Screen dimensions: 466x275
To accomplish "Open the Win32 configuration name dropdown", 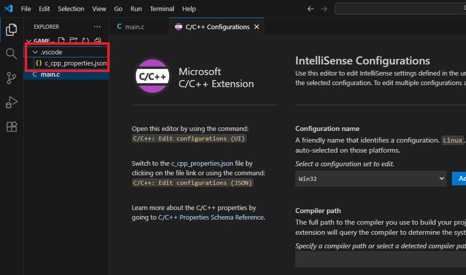I will click(x=370, y=178).
